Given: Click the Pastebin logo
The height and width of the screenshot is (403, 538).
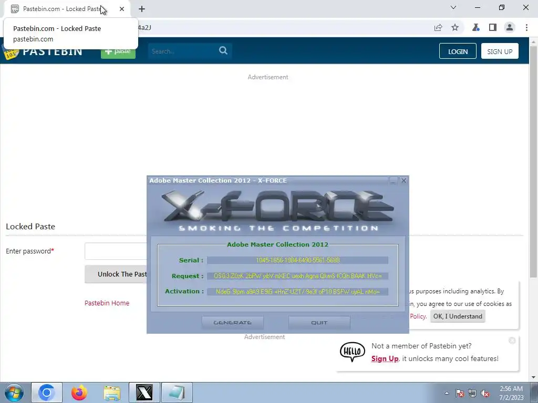Looking at the screenshot, I should [x=43, y=51].
